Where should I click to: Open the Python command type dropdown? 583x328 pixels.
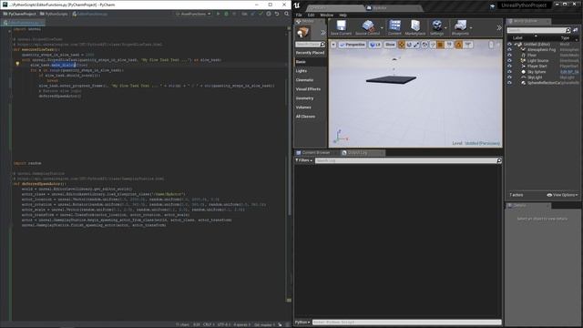click(302, 322)
